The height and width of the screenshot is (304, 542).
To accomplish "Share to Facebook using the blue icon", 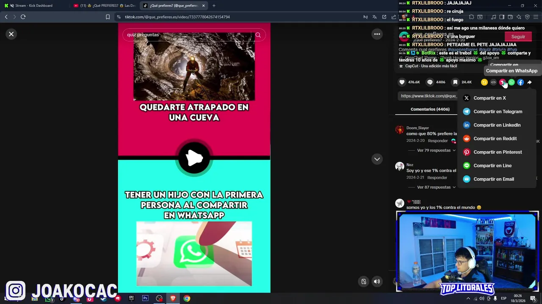I will pos(520,82).
